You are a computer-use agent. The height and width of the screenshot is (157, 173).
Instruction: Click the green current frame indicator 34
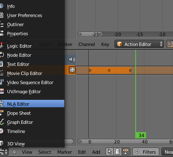pos(141,135)
